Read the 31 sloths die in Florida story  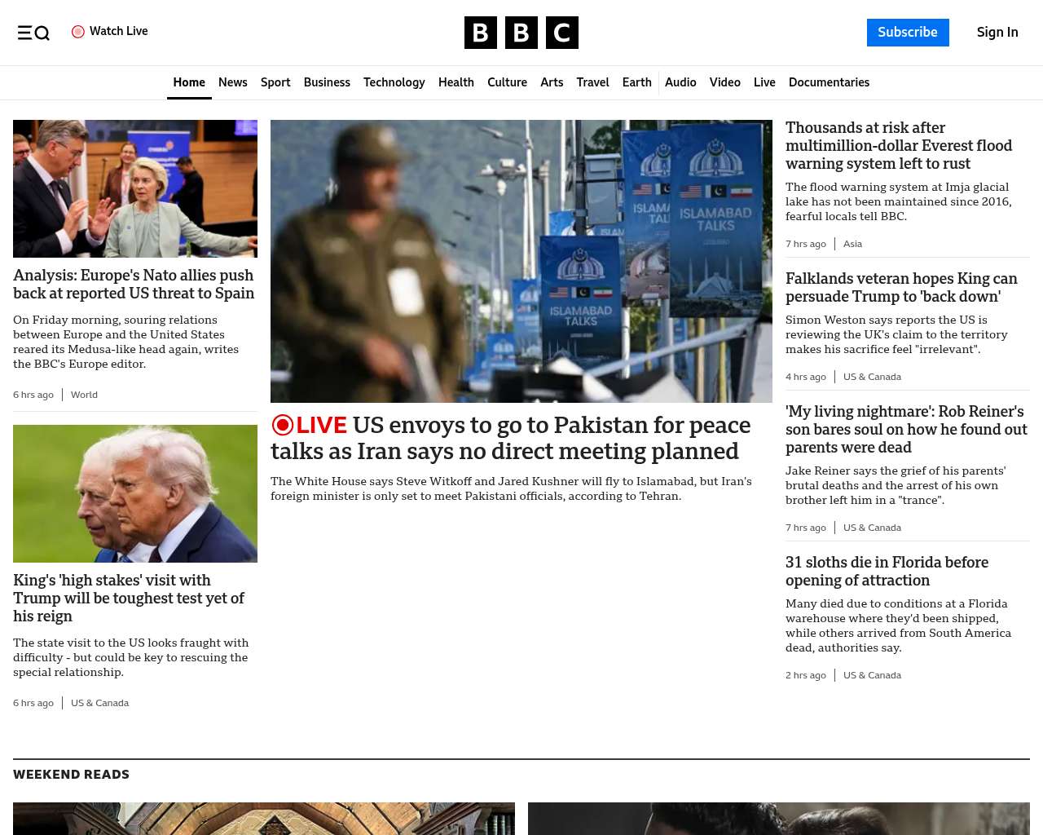[887, 571]
